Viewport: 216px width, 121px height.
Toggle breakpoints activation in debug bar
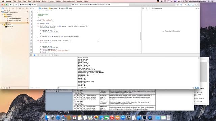[35, 55]
